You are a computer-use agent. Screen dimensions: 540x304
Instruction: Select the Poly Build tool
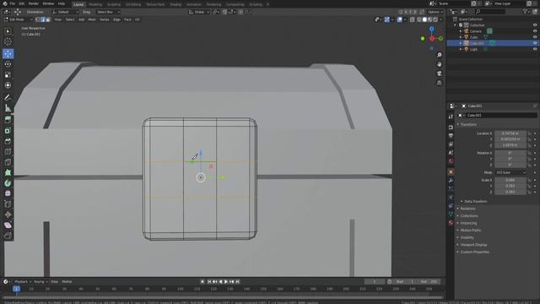click(8, 172)
